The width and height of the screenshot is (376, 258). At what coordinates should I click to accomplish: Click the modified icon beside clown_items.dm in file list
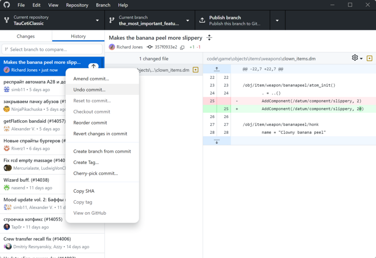[x=196, y=70]
